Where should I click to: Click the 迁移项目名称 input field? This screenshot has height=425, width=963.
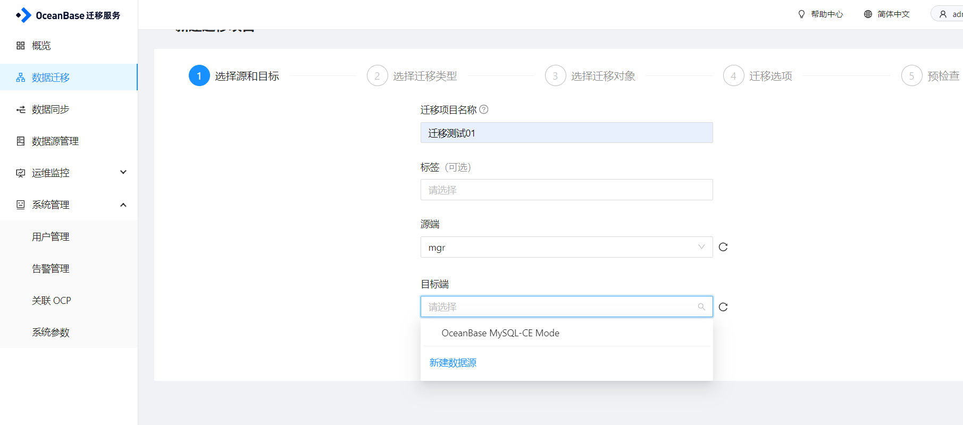[566, 133]
